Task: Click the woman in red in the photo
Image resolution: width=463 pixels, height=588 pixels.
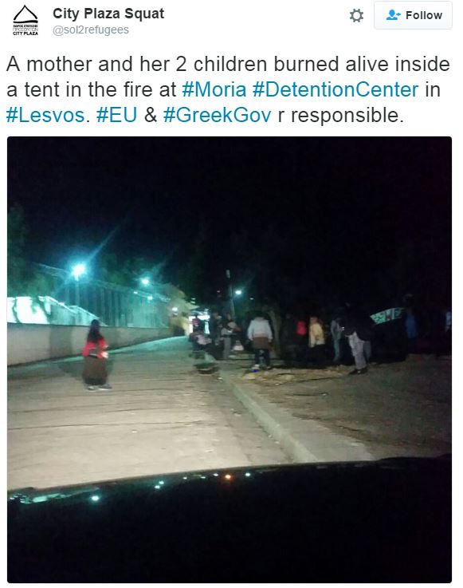Action: click(96, 355)
